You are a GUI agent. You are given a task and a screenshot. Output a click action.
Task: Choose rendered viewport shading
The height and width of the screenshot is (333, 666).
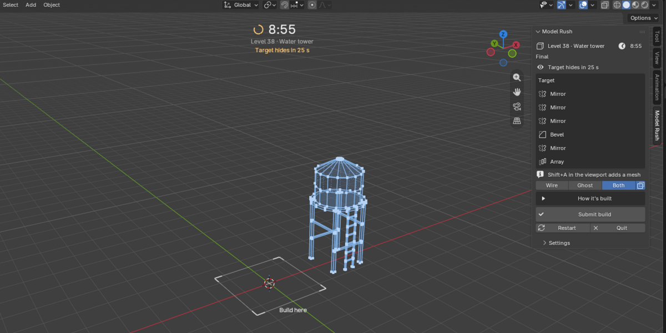[645, 5]
